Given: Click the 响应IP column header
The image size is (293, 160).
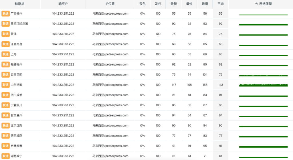Looking at the screenshot, I should point(63,4).
